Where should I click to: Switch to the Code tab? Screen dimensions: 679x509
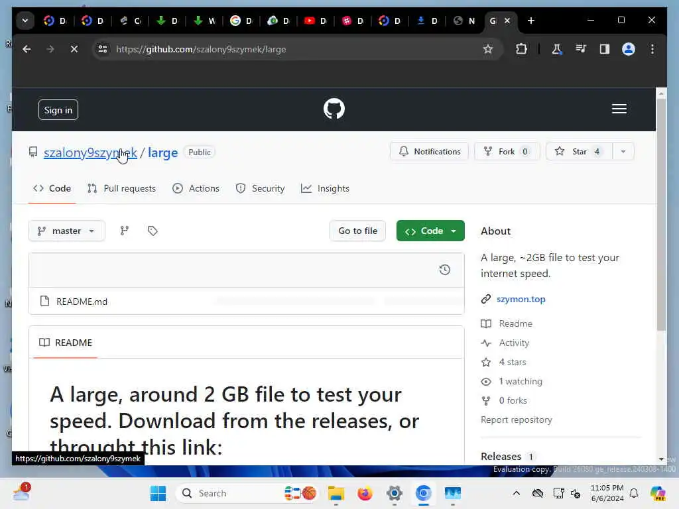point(52,188)
